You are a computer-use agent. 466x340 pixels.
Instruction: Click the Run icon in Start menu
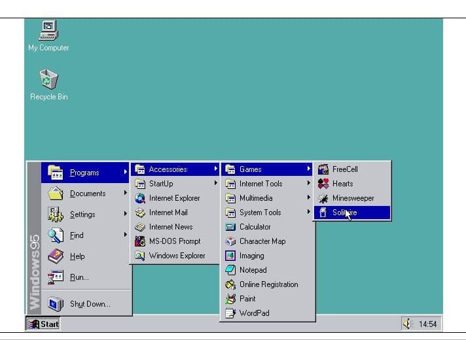(x=56, y=277)
